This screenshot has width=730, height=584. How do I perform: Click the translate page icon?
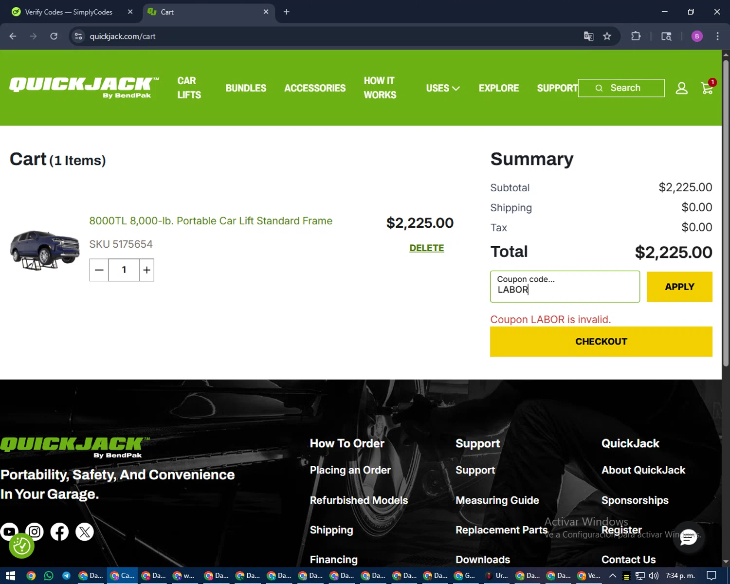(588, 36)
